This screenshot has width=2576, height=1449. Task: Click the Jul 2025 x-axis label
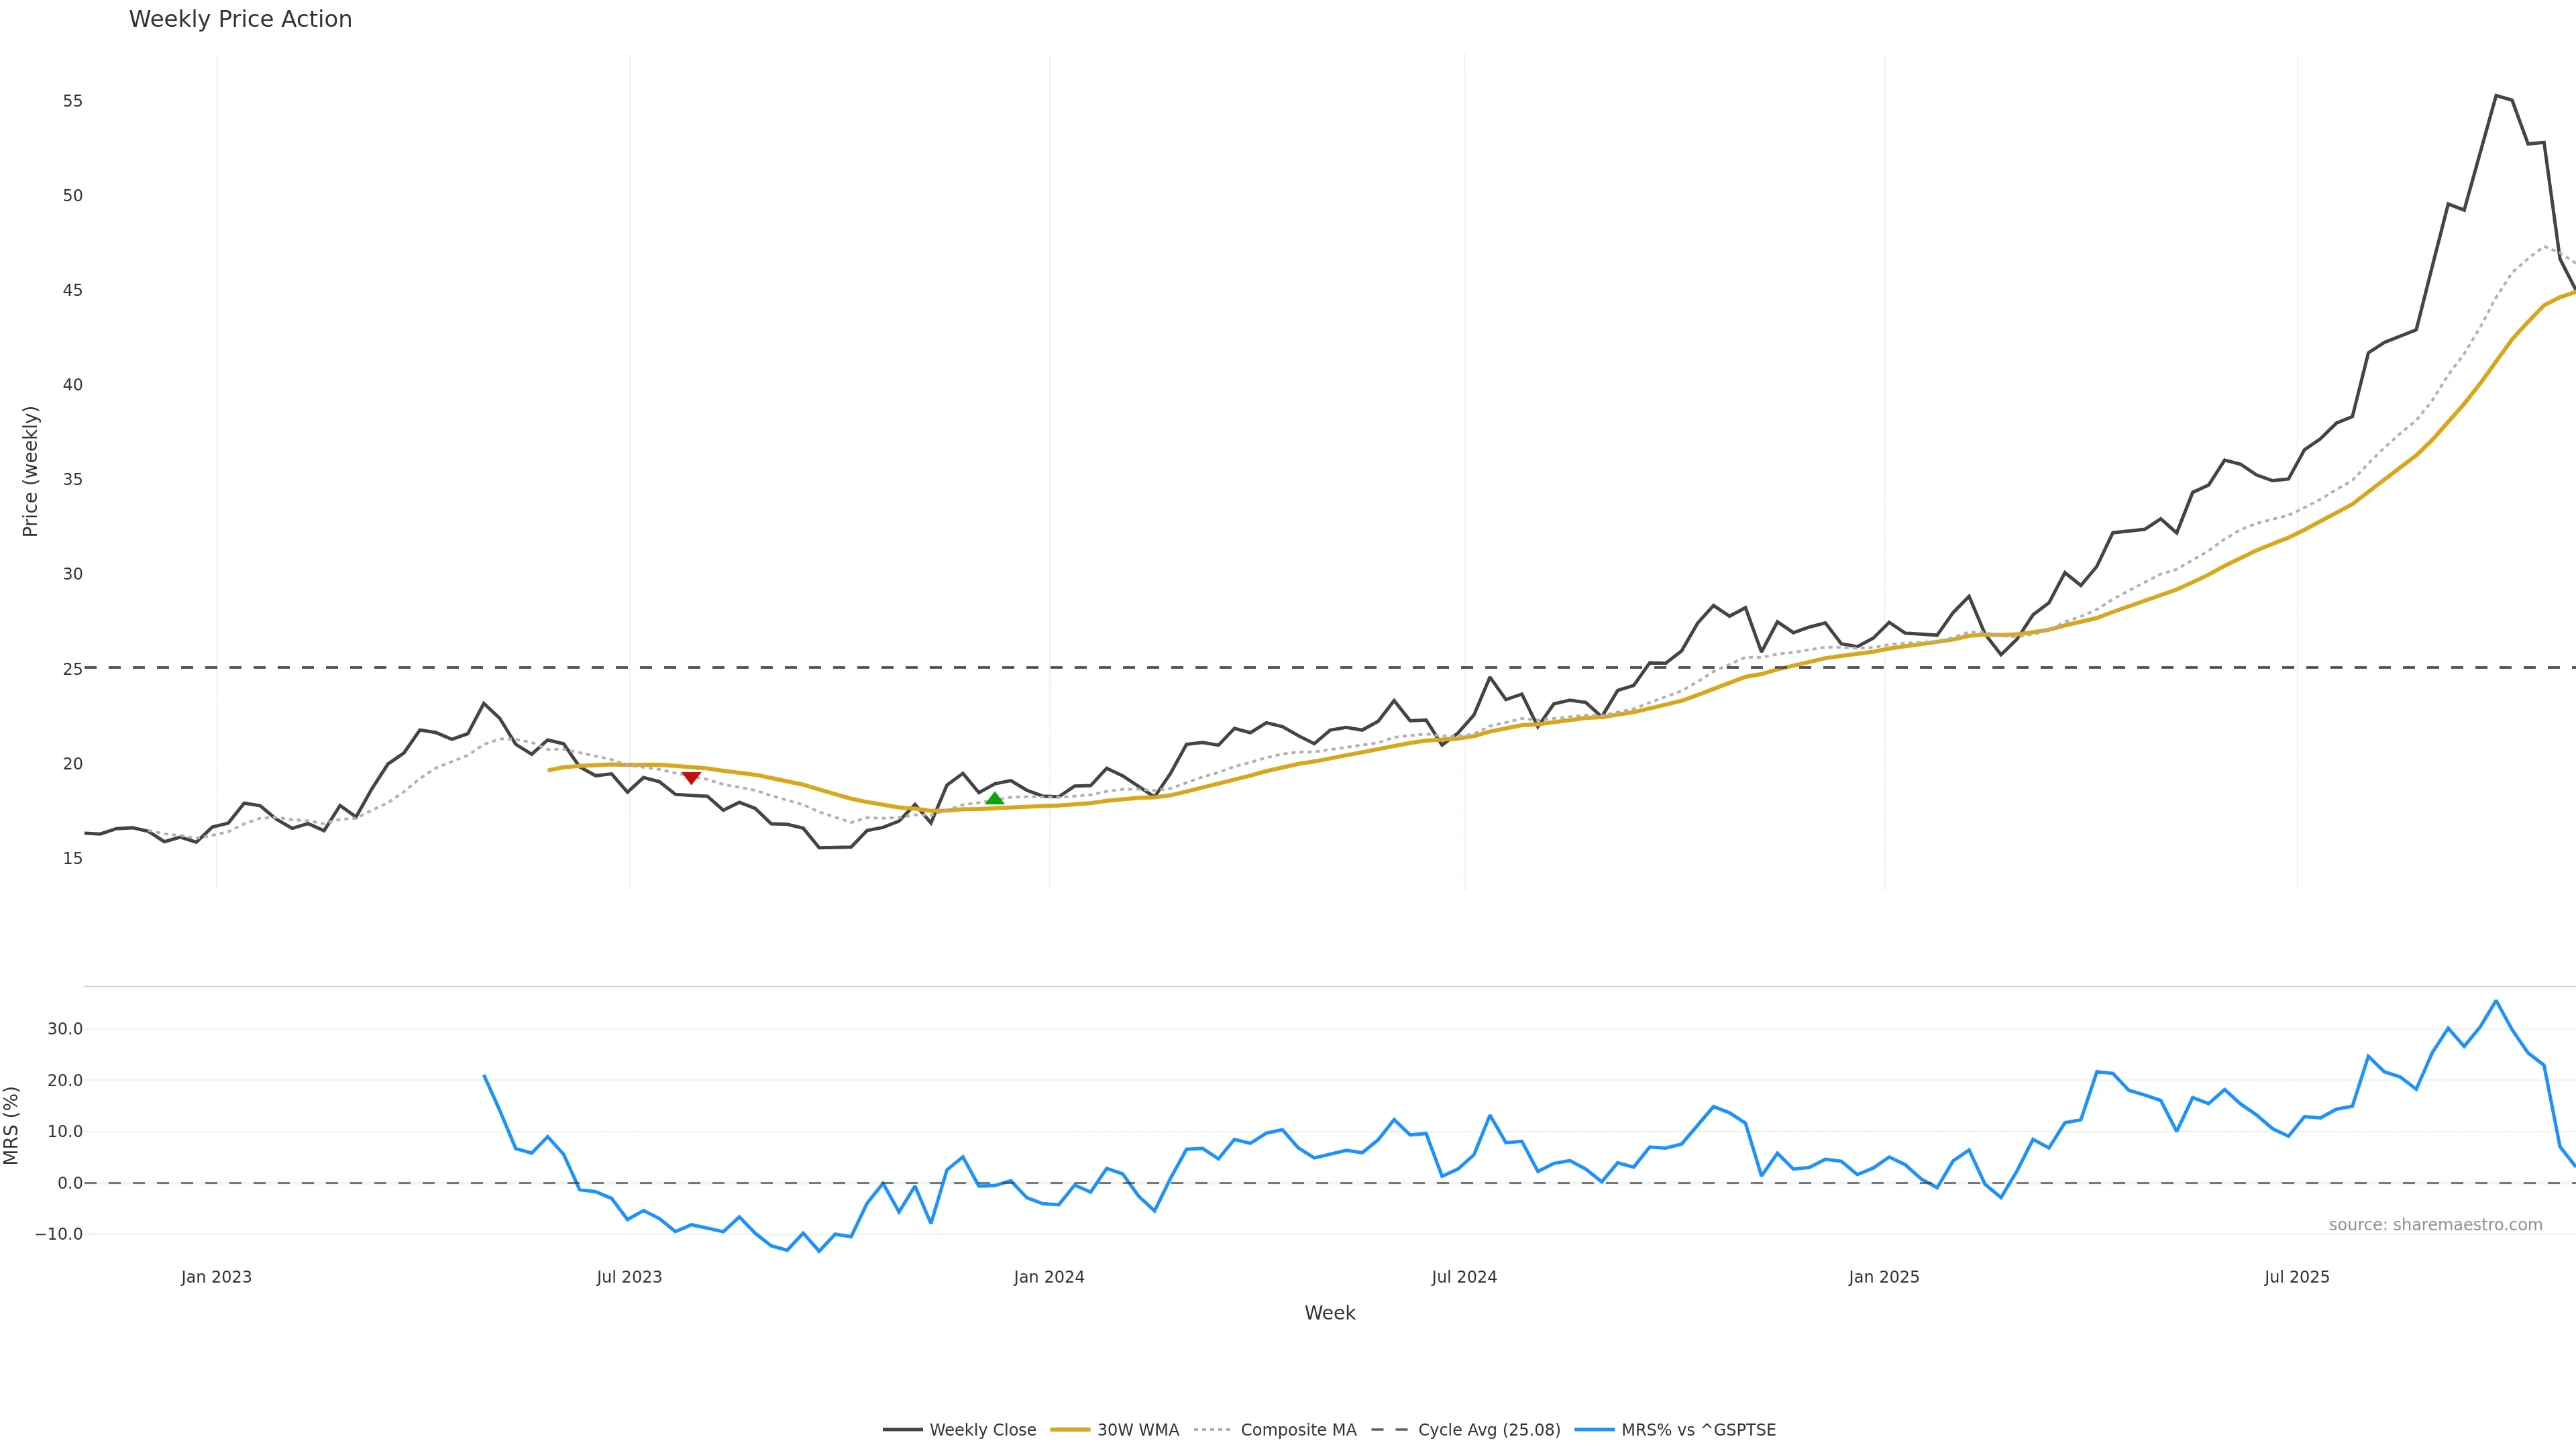point(2296,1277)
